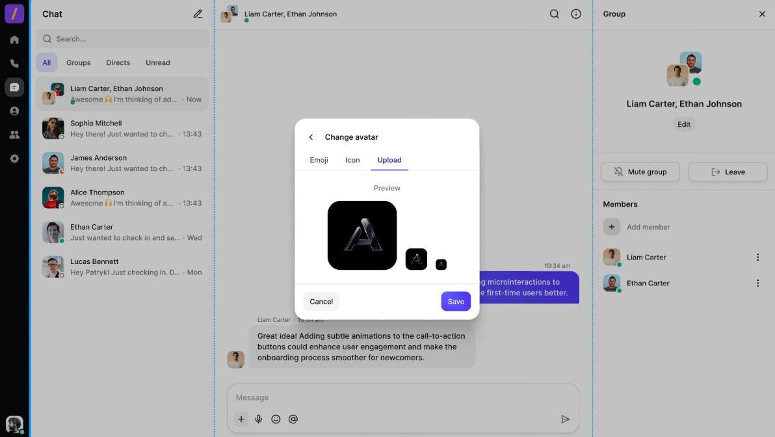Open options menu for Ethan Carter member
775x437 pixels.
[757, 284]
